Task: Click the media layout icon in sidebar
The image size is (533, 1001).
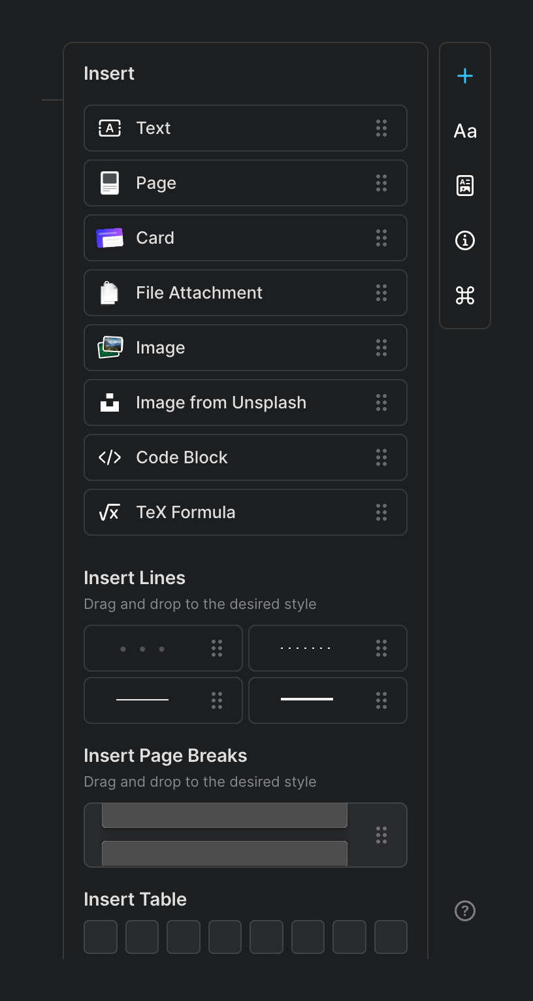Action: [464, 186]
